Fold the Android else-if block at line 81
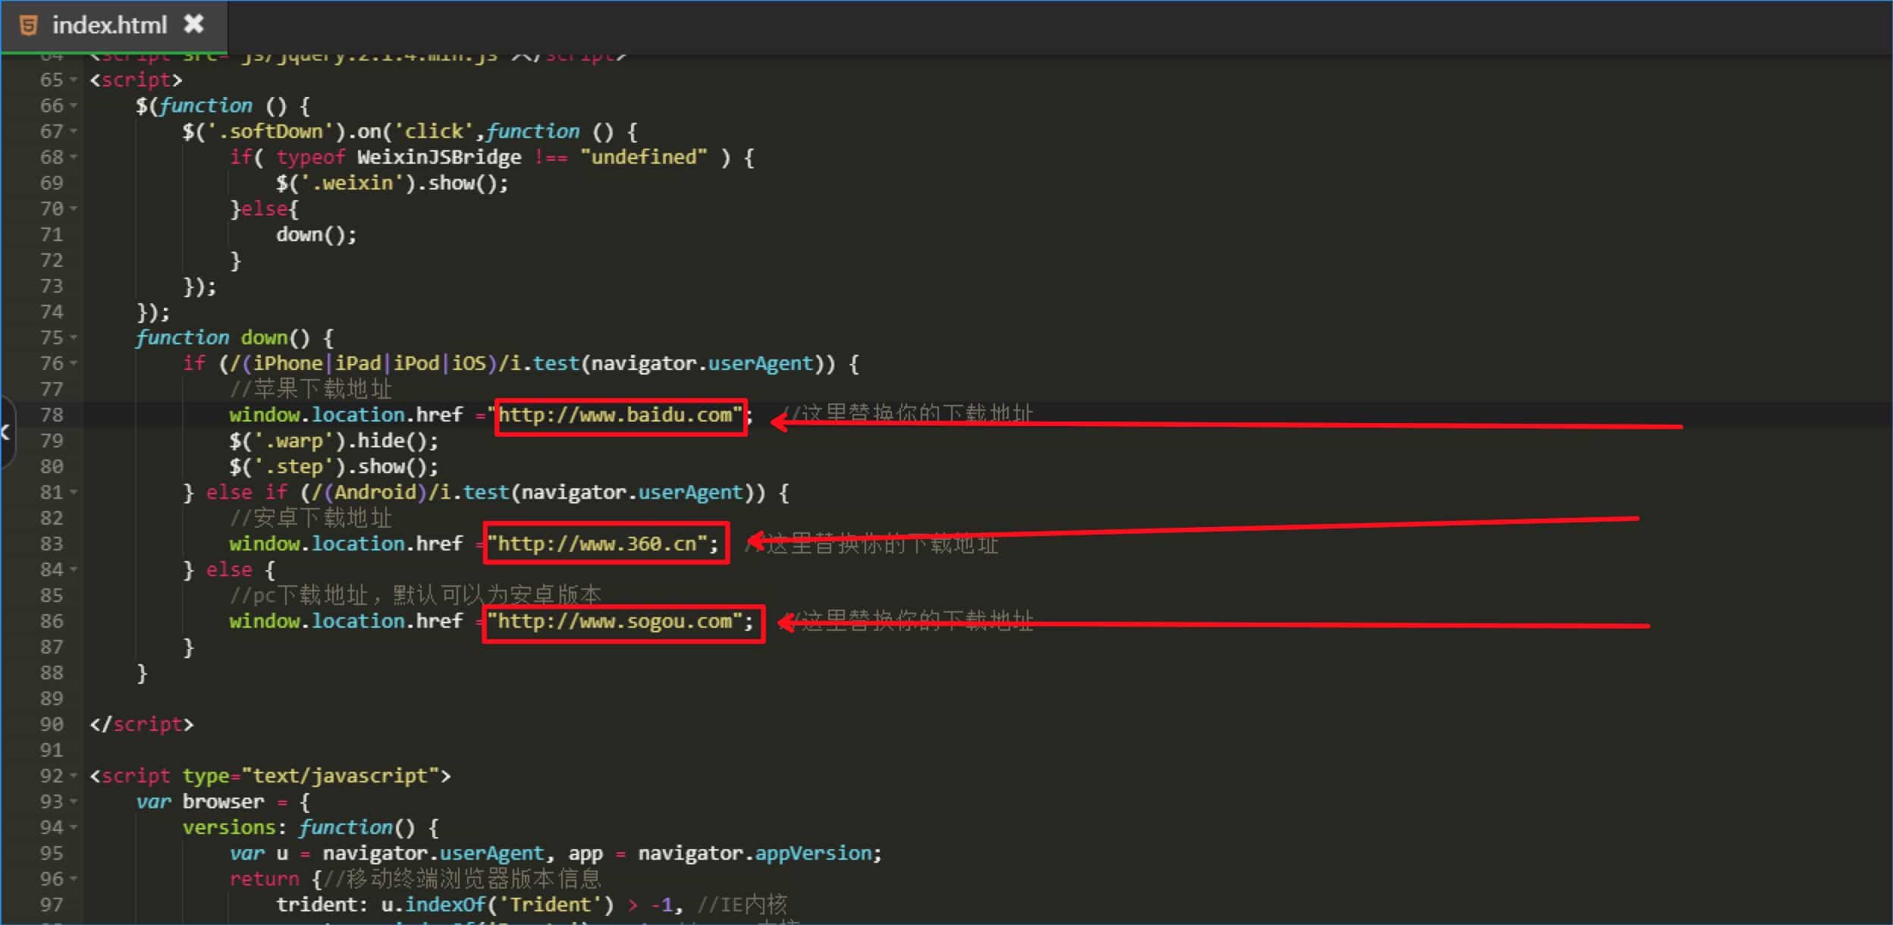 pyautogui.click(x=74, y=492)
